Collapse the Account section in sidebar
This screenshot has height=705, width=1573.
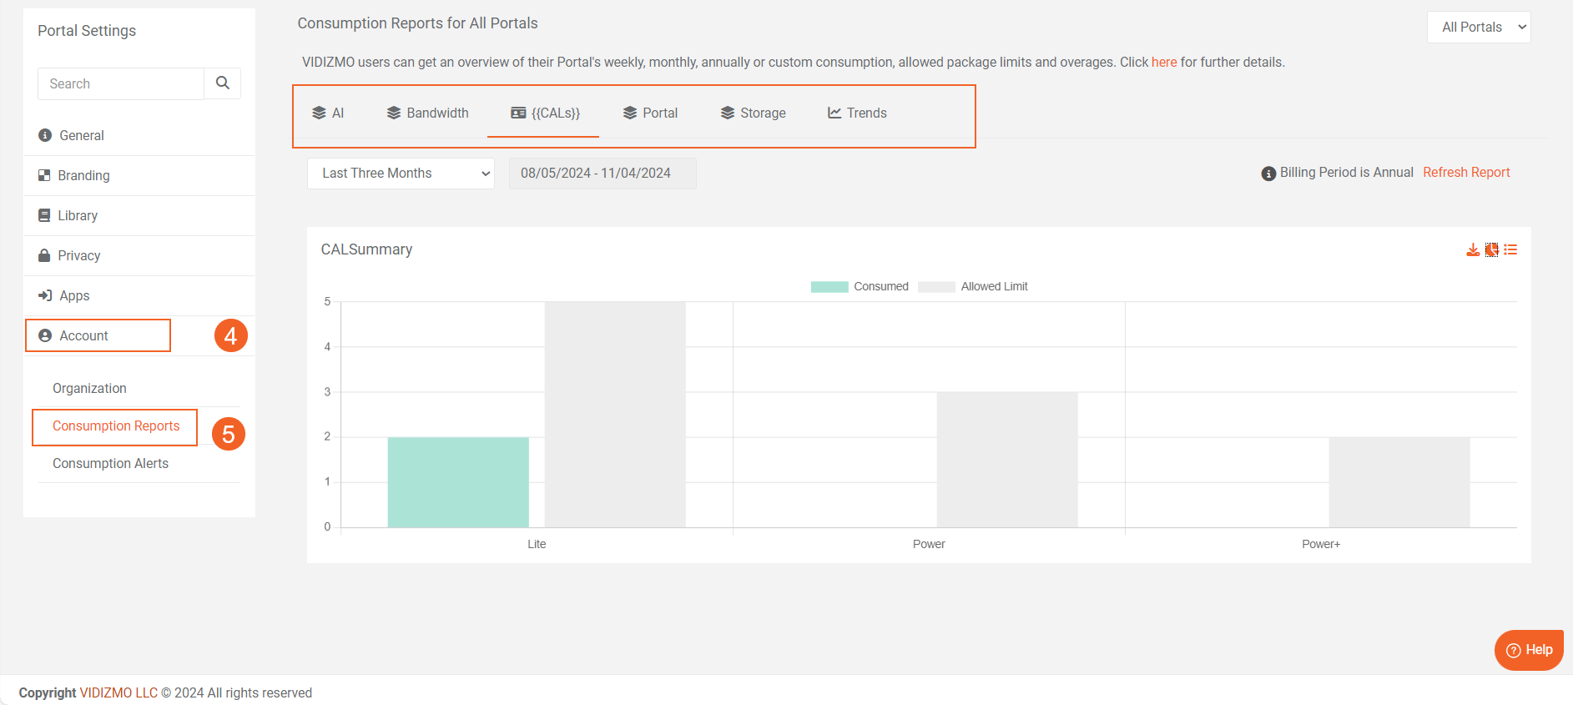83,335
